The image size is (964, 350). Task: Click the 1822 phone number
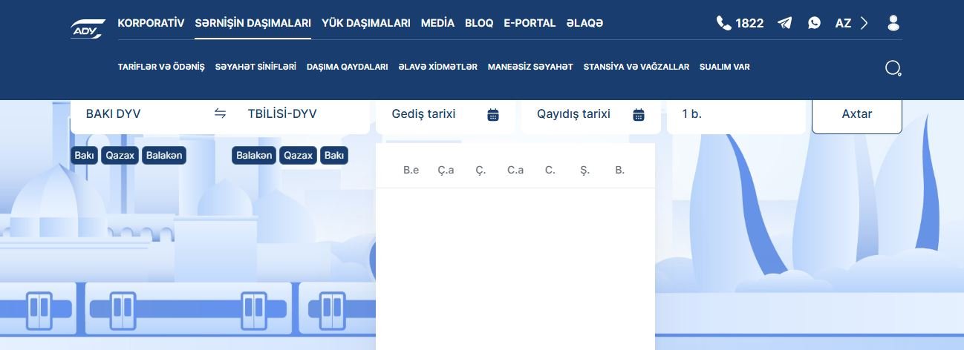point(750,23)
